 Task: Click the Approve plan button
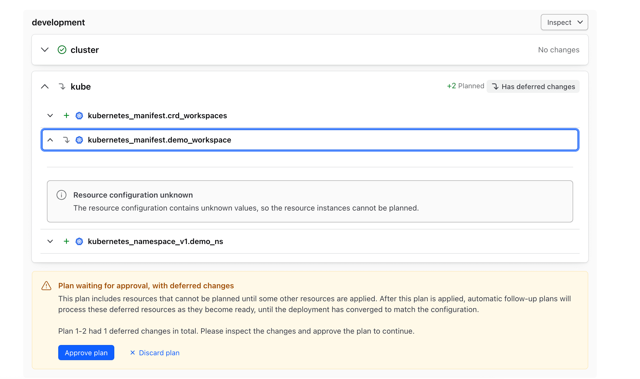click(86, 353)
